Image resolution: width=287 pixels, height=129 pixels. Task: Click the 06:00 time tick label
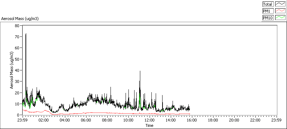coord(86,120)
